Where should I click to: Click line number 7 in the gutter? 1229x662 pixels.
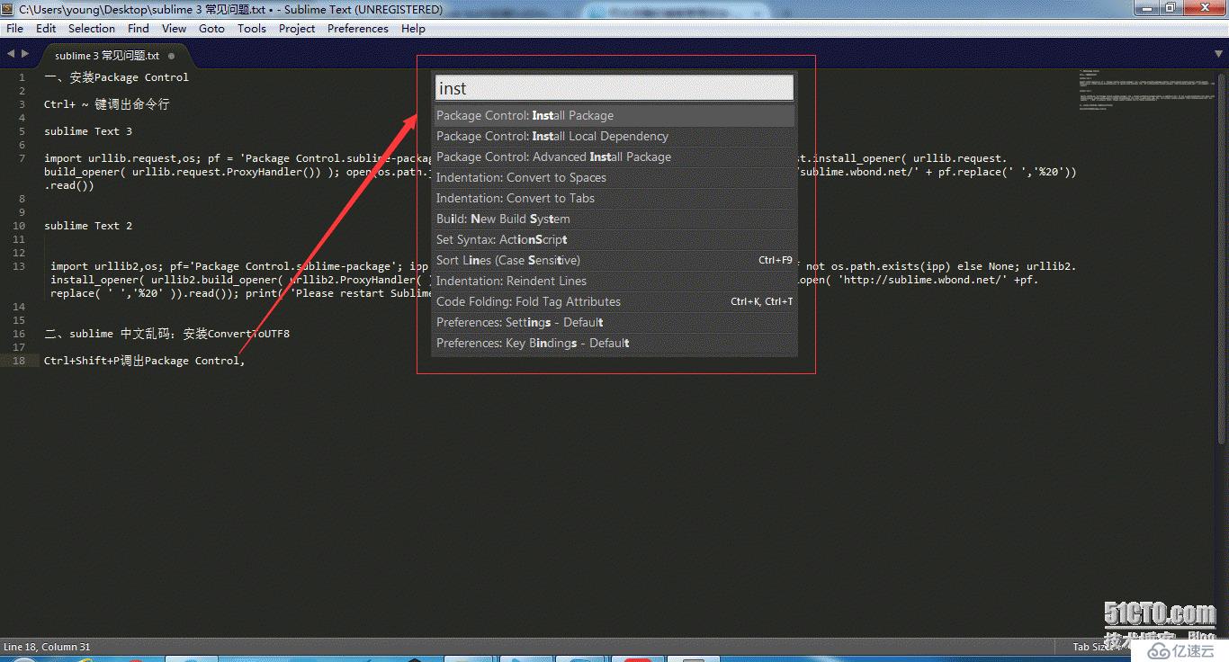[22, 158]
